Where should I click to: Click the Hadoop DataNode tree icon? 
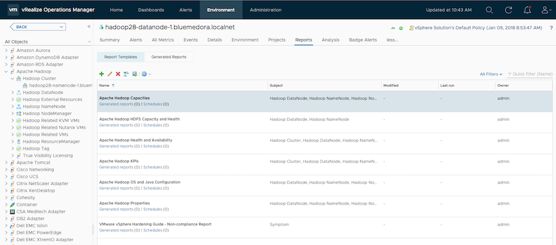click(19, 92)
